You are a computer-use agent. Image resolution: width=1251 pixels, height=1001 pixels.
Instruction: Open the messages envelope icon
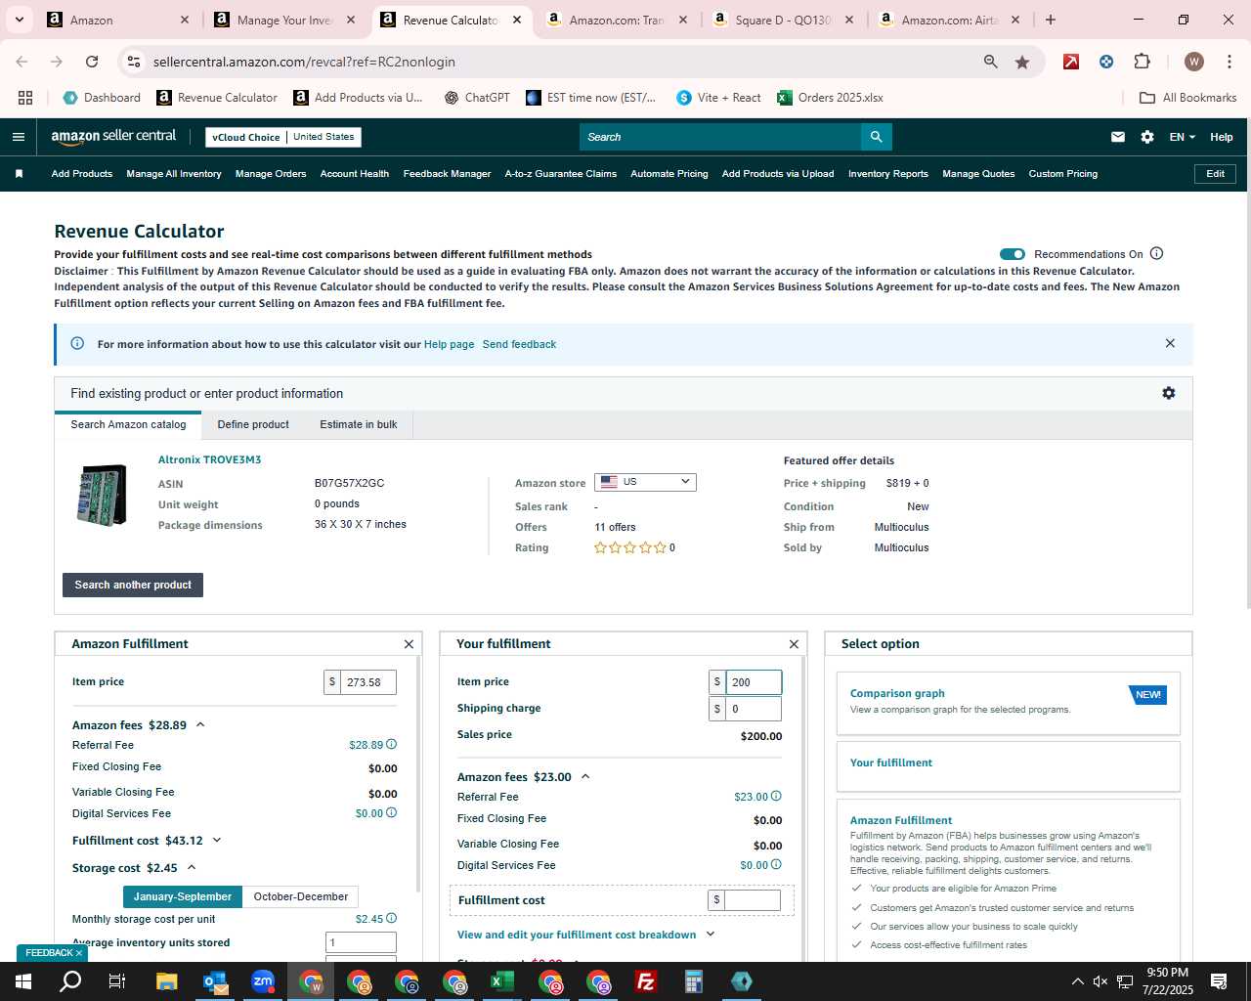point(1118,137)
